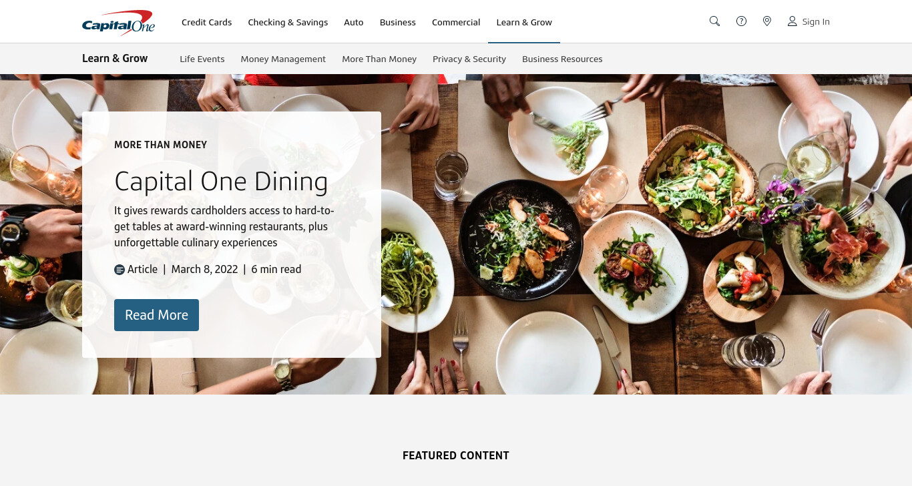This screenshot has width=912, height=486.
Task: Open the search magnifier icon
Action: tap(714, 21)
